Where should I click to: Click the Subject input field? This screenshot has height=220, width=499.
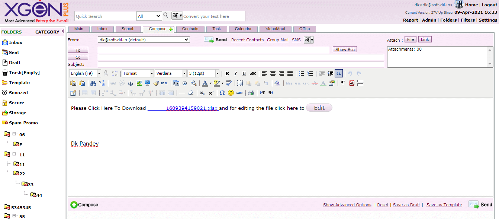241,64
